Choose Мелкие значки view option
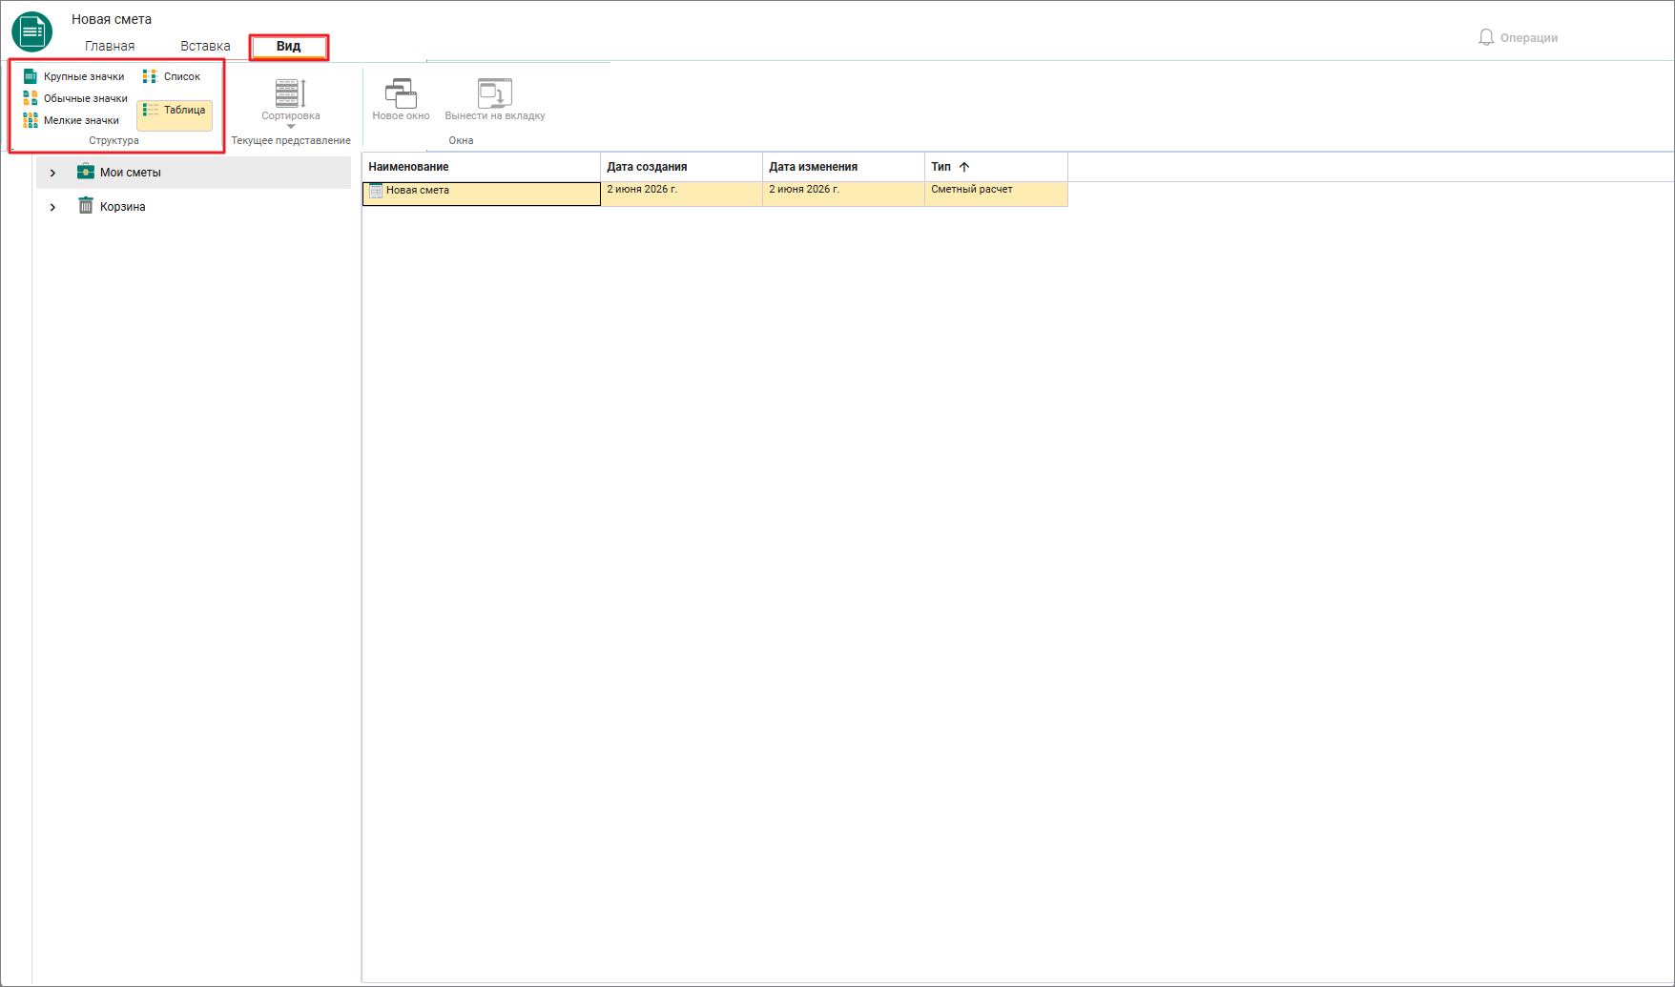The image size is (1675, 987). (x=72, y=120)
